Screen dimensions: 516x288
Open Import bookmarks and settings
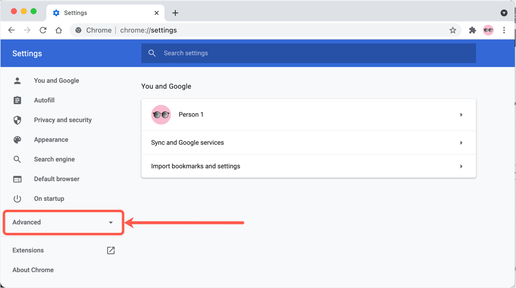(x=308, y=166)
